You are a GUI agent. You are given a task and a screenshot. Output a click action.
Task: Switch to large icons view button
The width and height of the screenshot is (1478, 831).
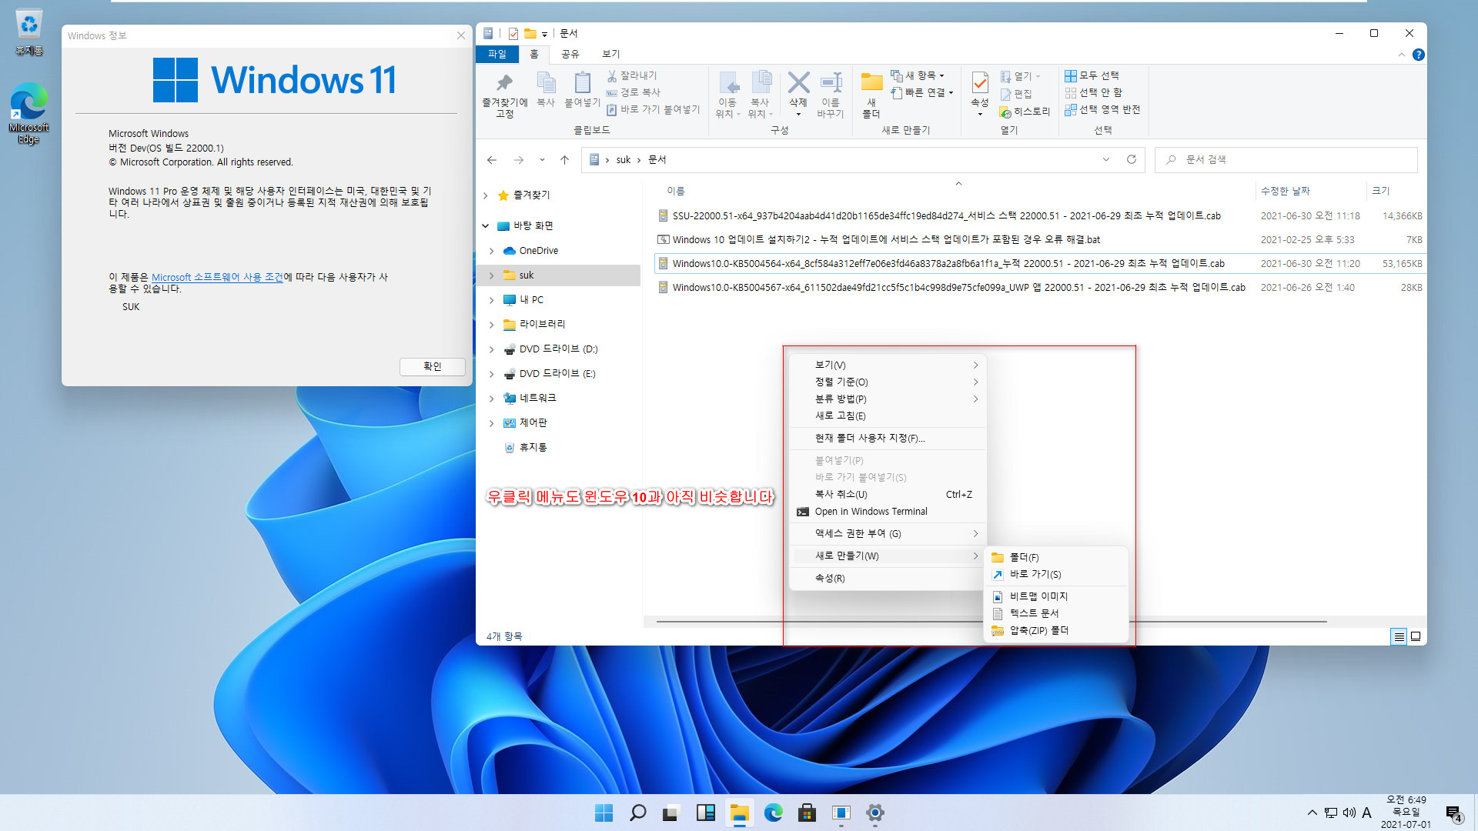point(1415,636)
